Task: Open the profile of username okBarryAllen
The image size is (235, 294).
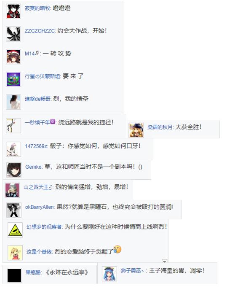Action: tap(40, 207)
